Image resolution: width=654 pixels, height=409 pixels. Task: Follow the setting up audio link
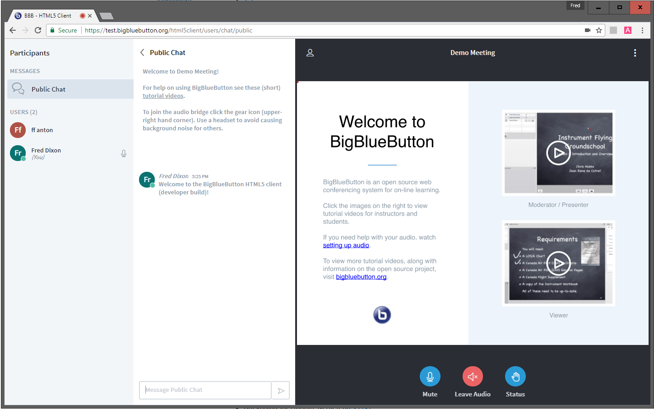point(346,245)
